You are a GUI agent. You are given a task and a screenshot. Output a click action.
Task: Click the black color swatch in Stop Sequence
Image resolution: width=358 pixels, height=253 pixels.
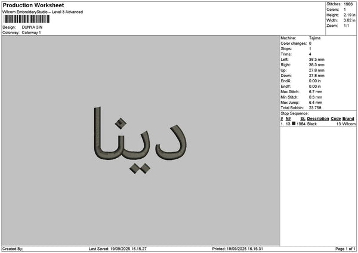pos(294,124)
